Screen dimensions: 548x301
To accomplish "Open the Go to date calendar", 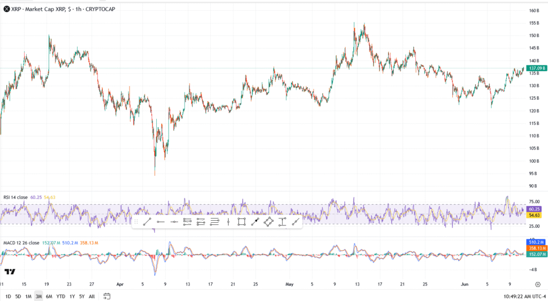I will (107, 296).
